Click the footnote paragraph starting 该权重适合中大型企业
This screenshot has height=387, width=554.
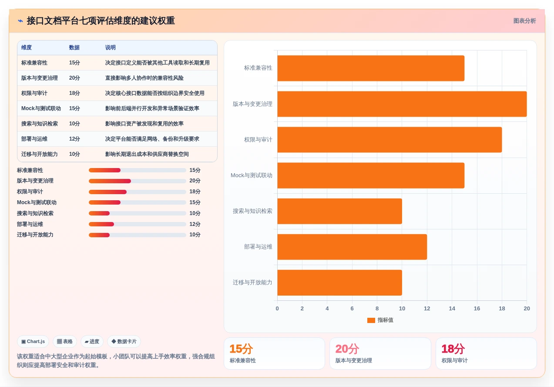(116, 361)
